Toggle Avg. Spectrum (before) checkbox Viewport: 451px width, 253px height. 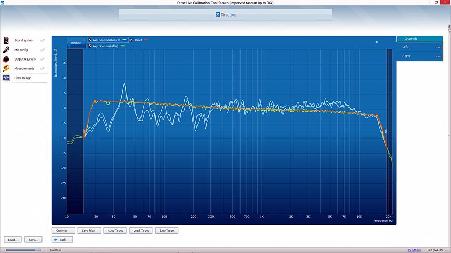tap(90, 40)
